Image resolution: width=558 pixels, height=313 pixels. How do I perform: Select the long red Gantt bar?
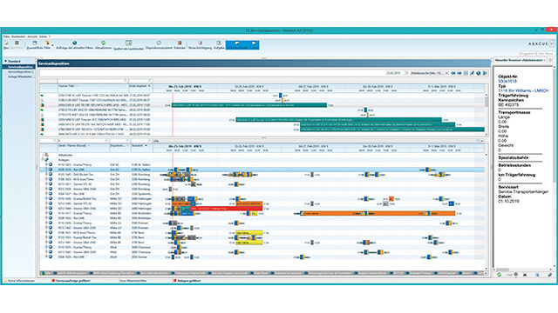(x=227, y=209)
